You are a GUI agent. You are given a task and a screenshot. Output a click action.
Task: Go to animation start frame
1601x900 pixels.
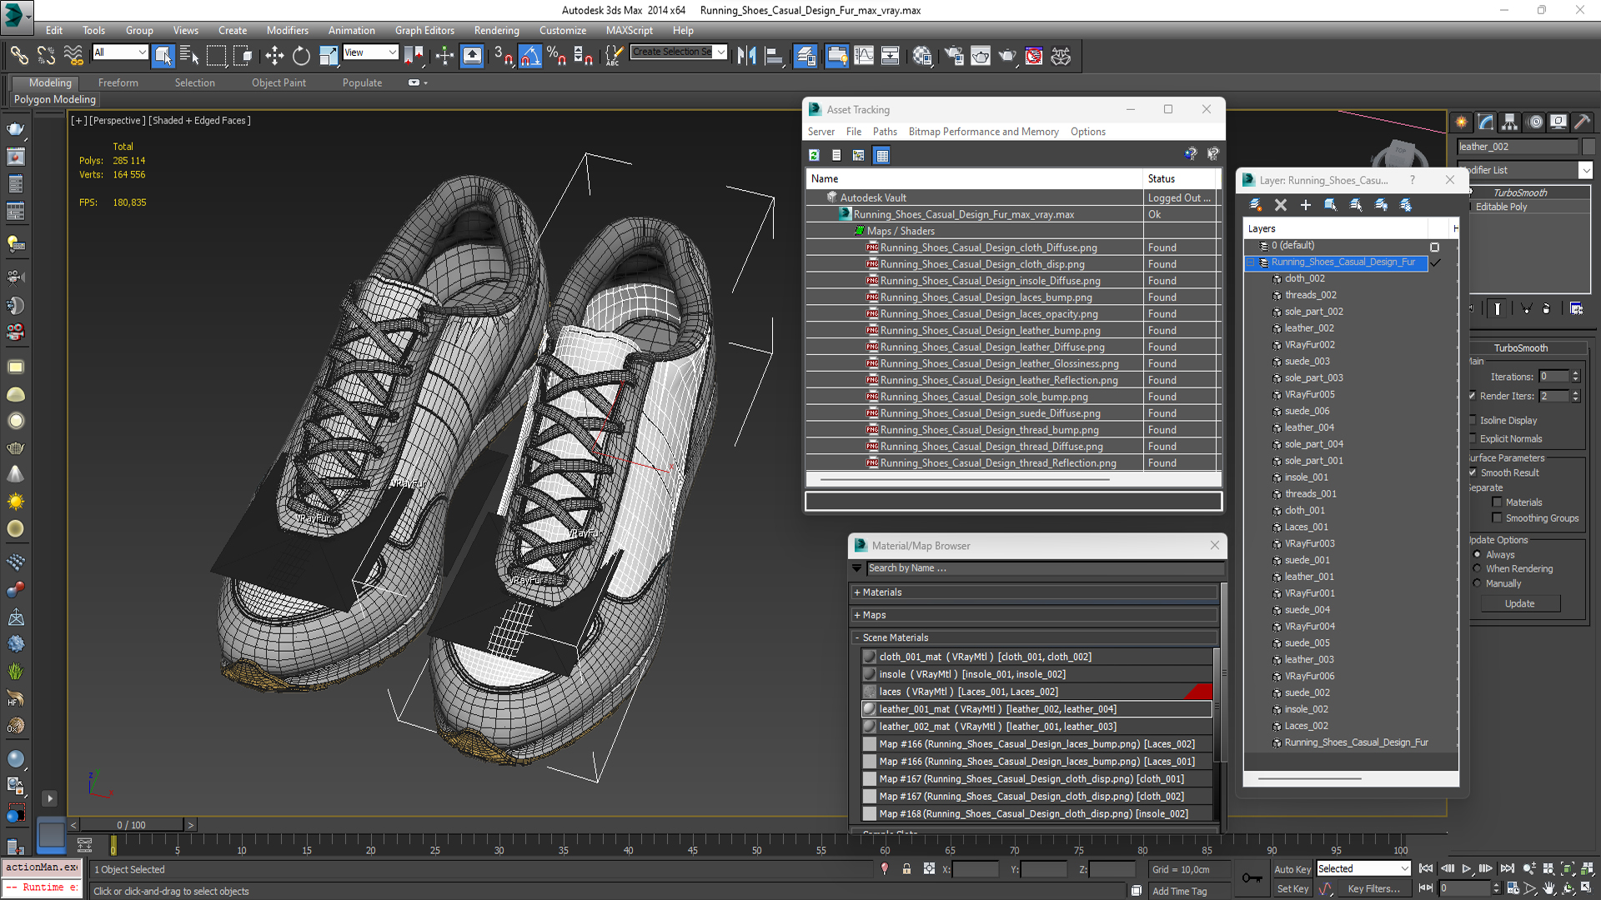point(1426,869)
